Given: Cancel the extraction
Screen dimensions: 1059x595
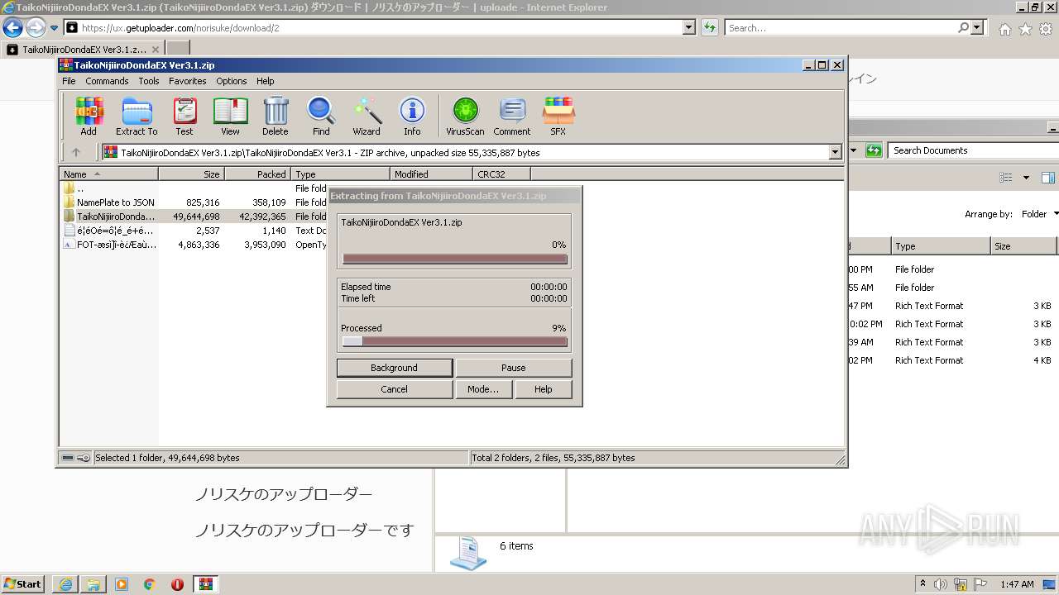Looking at the screenshot, I should point(395,389).
